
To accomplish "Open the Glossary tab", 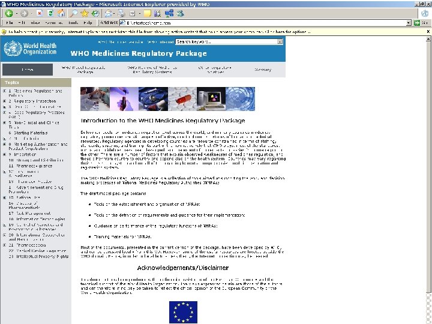I will tap(263, 70).
